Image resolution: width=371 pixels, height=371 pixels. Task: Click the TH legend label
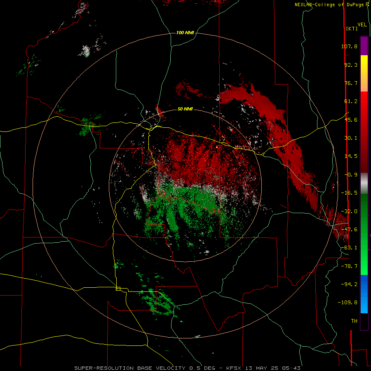[x=354, y=321]
